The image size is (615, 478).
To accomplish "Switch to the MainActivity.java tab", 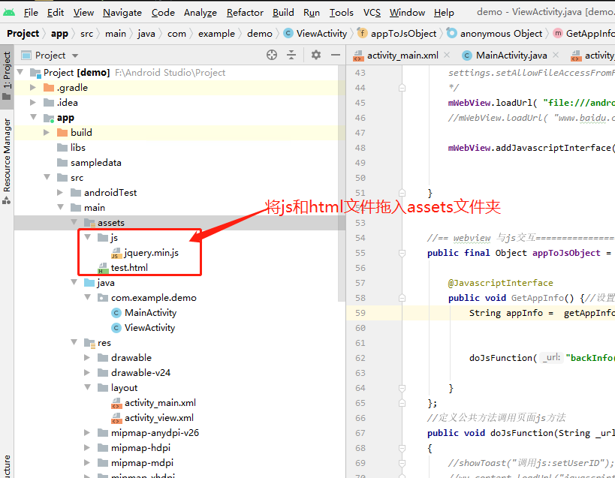I will point(513,55).
